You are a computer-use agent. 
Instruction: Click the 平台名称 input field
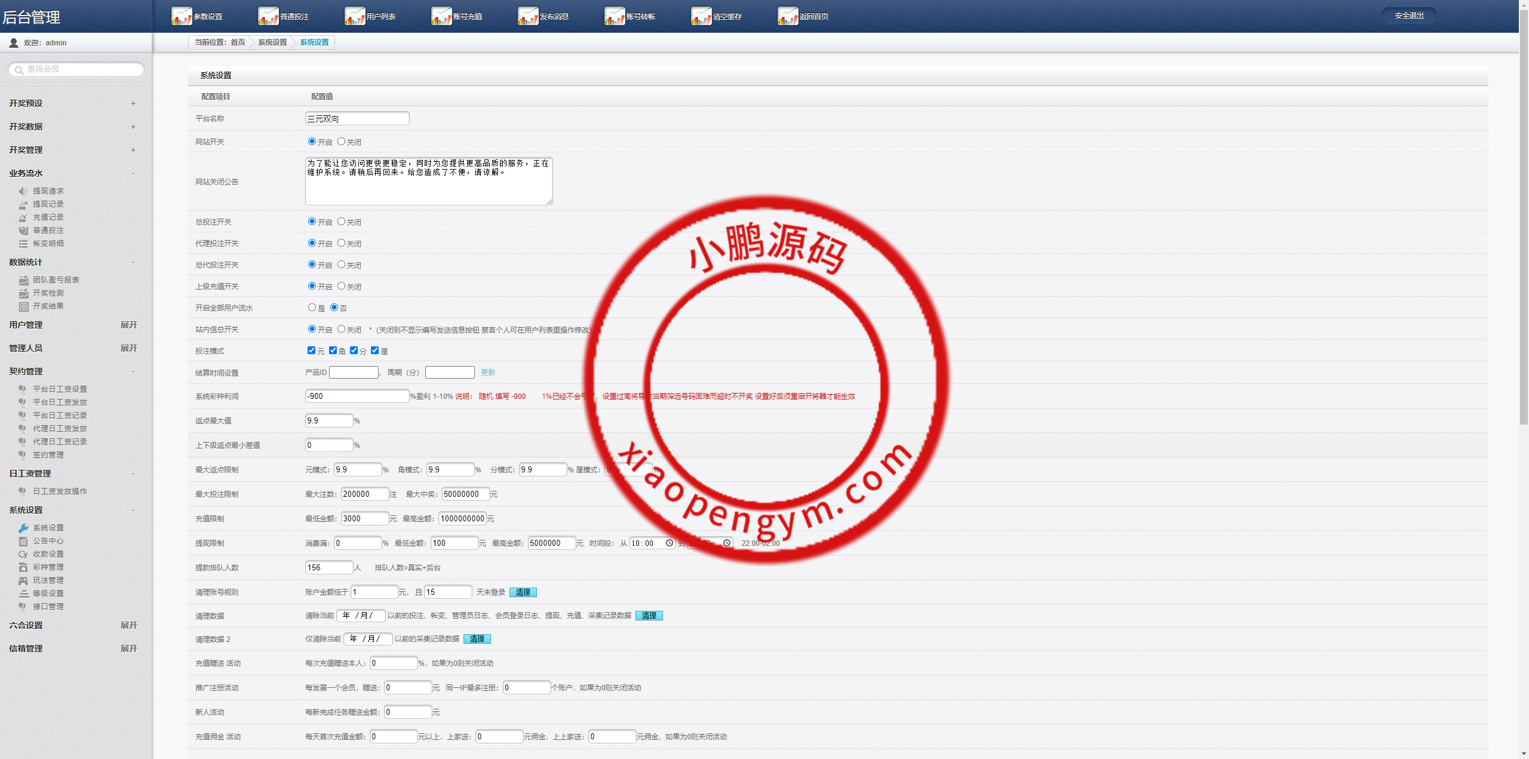tap(357, 118)
